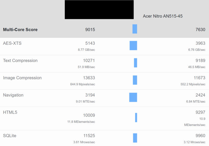Click the Text Compression comparison bar
This screenshot has height=146, width=209.
point(136,63)
